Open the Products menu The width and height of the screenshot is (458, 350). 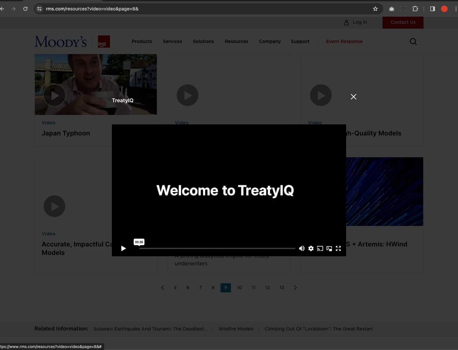142,41
